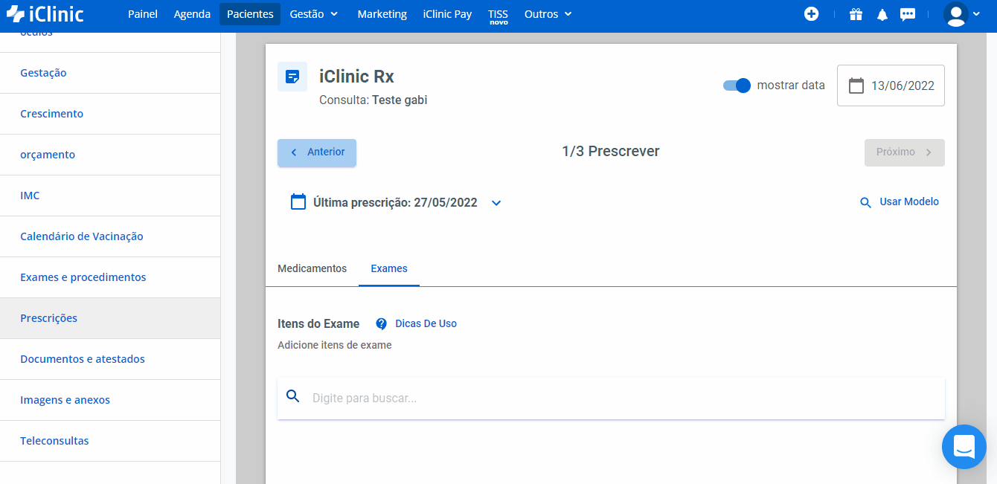The height and width of the screenshot is (484, 997).
Task: Open the gift box icon
Action: tap(856, 14)
